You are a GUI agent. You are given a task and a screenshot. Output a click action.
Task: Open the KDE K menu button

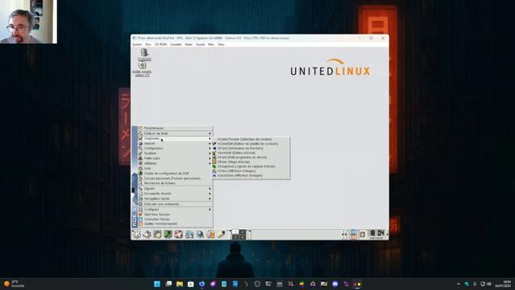coord(137,234)
